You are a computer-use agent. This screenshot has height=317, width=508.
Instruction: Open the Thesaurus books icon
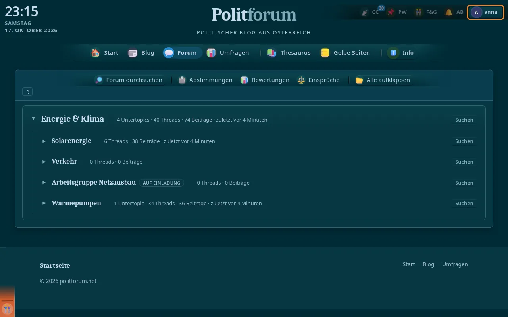tap(272, 53)
